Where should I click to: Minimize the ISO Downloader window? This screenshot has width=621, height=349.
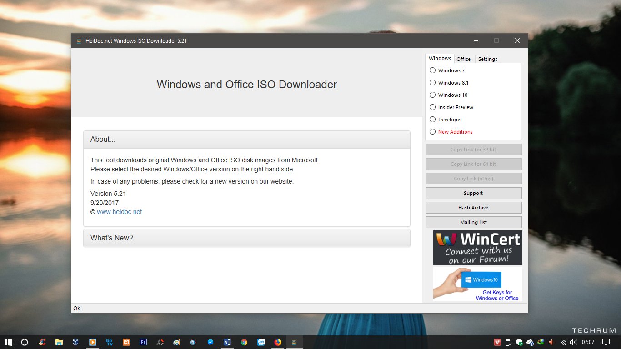coord(476,40)
